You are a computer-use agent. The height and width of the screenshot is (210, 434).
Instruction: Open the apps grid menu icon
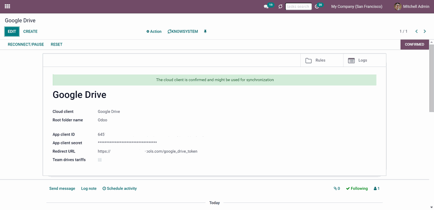8,6
